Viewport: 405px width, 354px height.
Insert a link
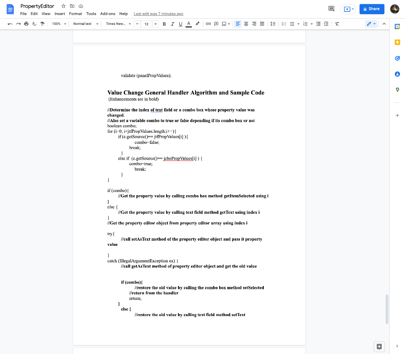coord(208,24)
